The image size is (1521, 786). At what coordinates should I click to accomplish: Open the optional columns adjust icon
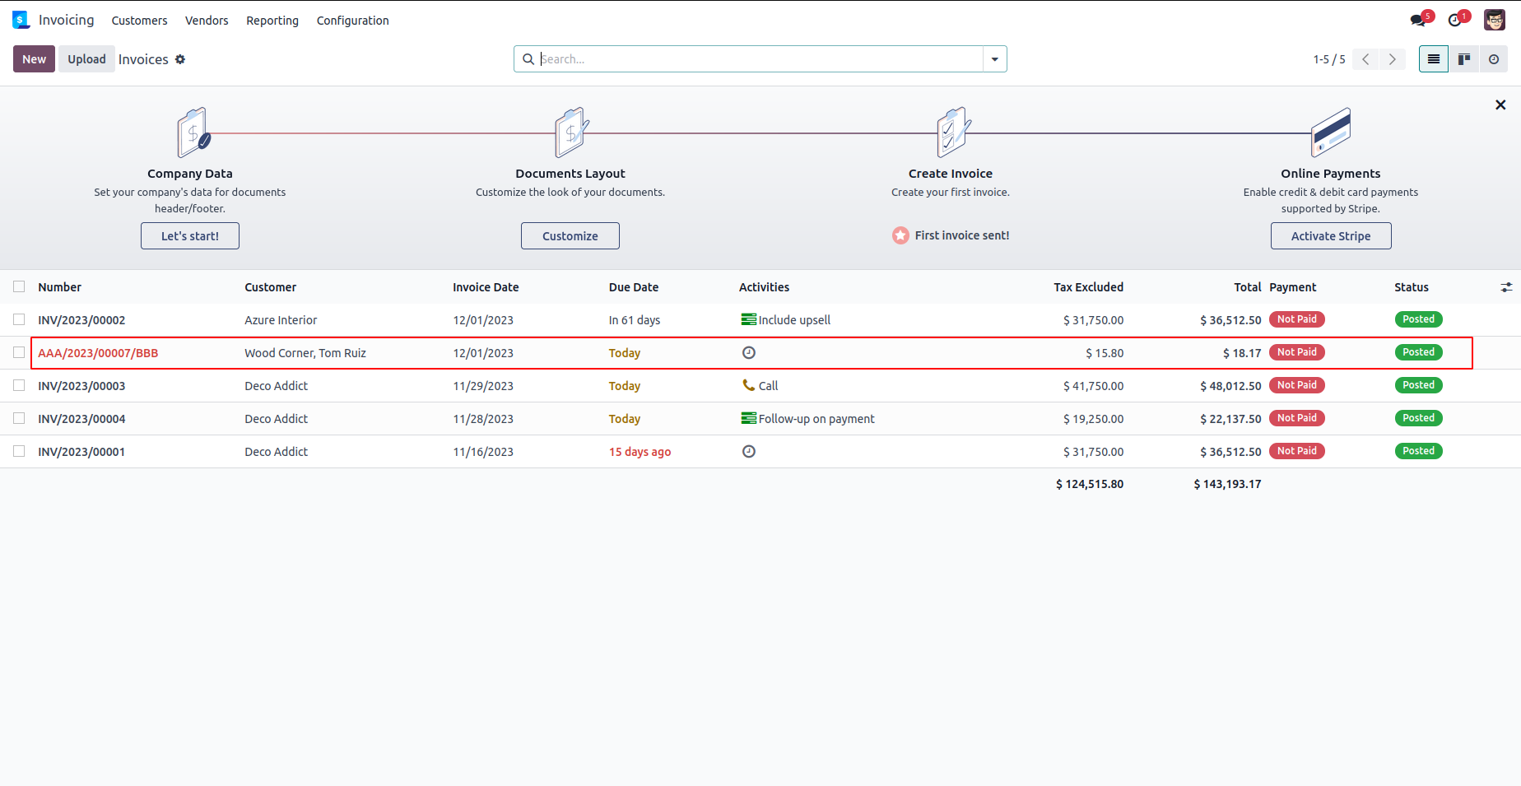point(1505,287)
